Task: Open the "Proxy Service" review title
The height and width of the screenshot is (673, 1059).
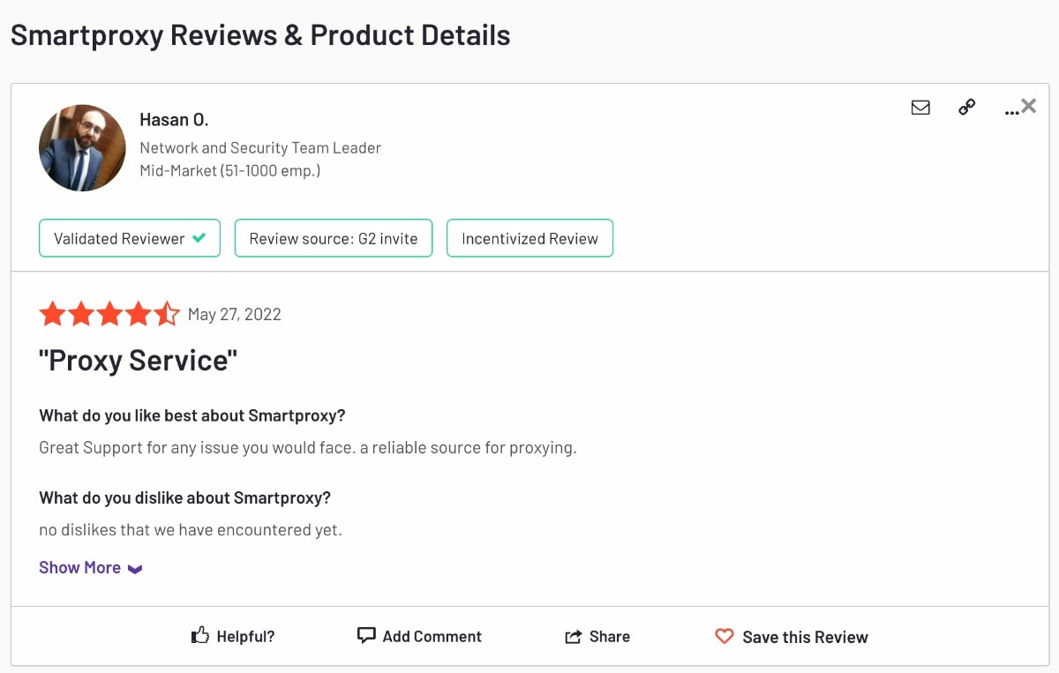Action: click(139, 361)
